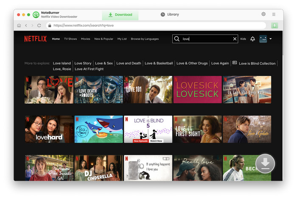This screenshot has height=199, width=297.
Task: Open Love Death + Robots thumbnail
Action: [98, 90]
